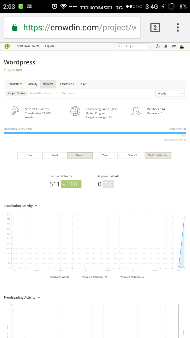The height and width of the screenshot is (338, 190).
Task: Open the browser three-dot menu
Action: pyautogui.click(x=178, y=27)
